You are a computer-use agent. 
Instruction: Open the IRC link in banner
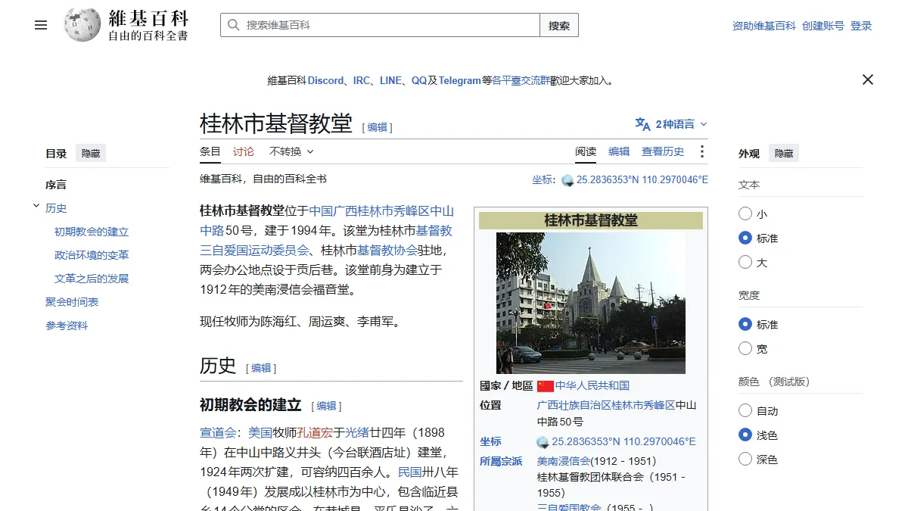coord(362,80)
